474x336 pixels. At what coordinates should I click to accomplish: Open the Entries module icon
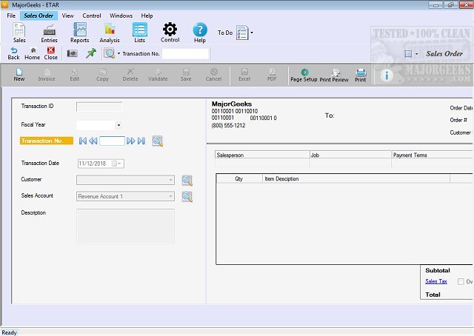click(49, 33)
